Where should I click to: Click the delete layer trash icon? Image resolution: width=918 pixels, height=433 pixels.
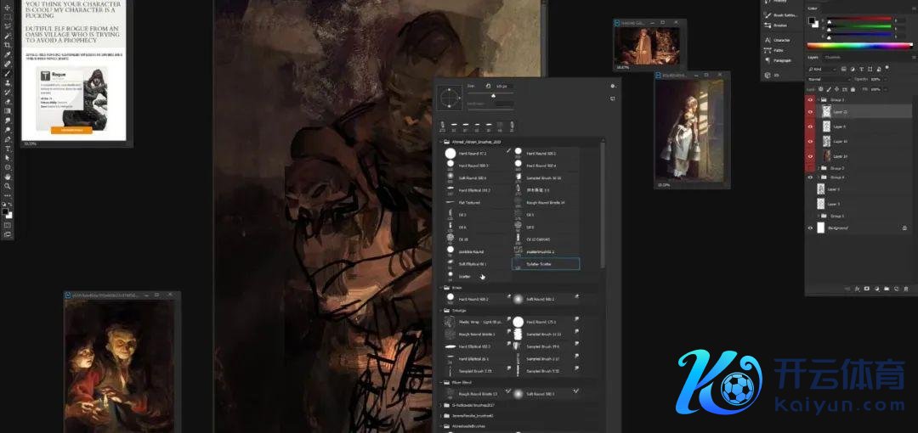tap(906, 289)
